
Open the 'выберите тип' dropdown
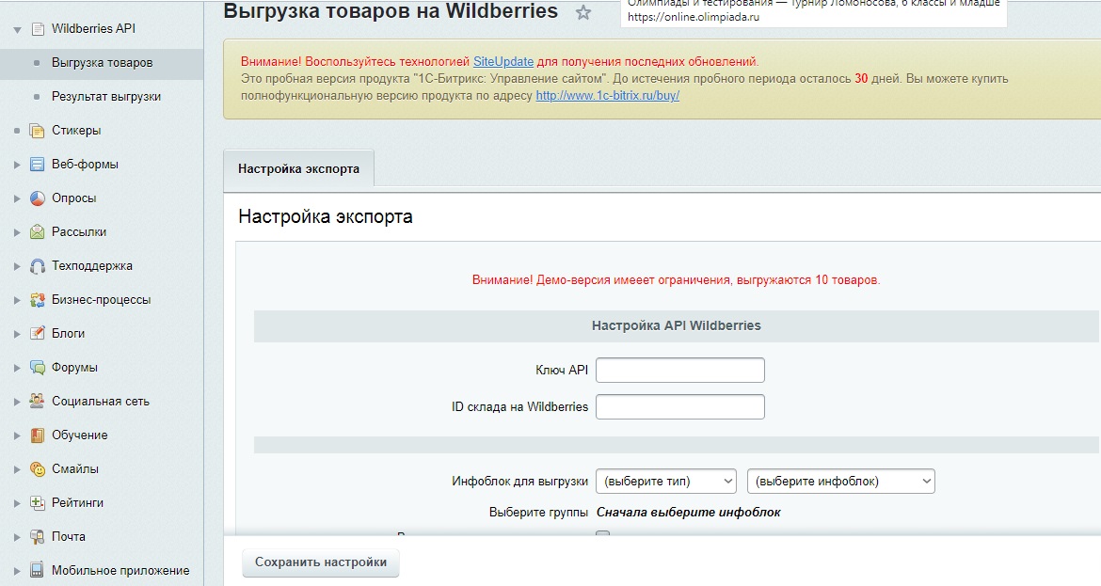coord(666,482)
